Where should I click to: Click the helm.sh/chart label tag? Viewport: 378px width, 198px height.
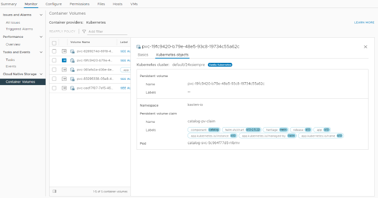coord(242,130)
